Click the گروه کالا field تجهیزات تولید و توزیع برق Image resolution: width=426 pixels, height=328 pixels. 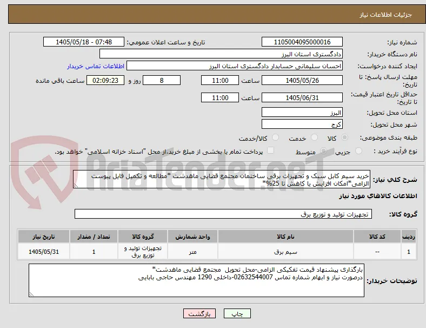223,214
